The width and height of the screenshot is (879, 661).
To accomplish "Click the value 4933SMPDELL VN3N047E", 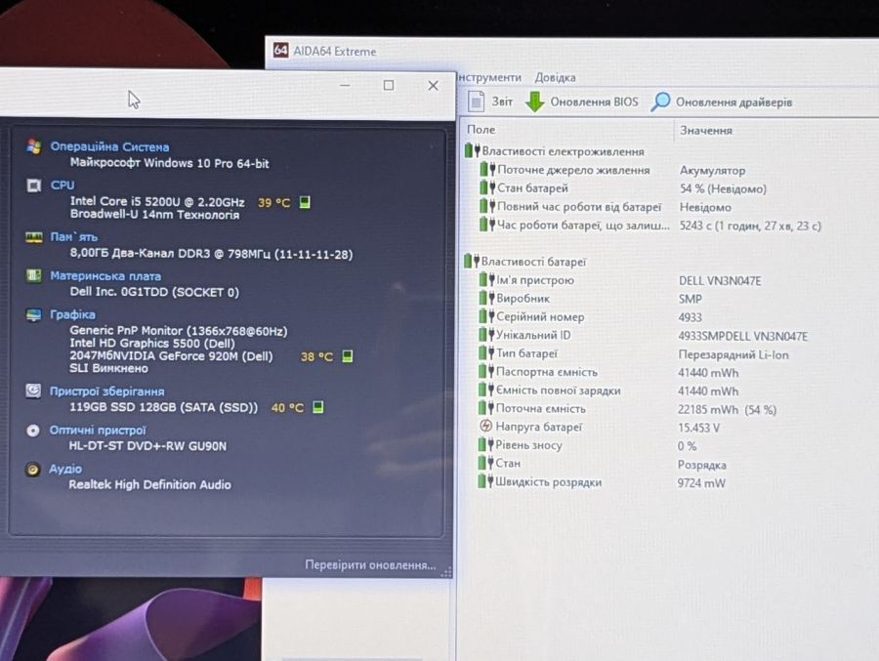I will 743,336.
